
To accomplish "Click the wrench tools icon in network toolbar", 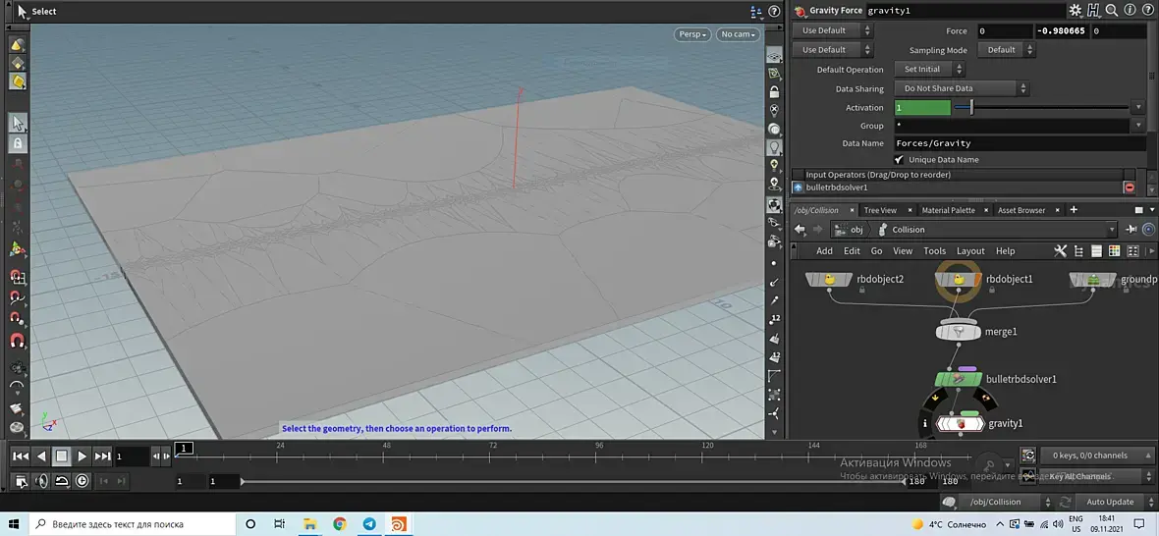I will pos(1060,251).
